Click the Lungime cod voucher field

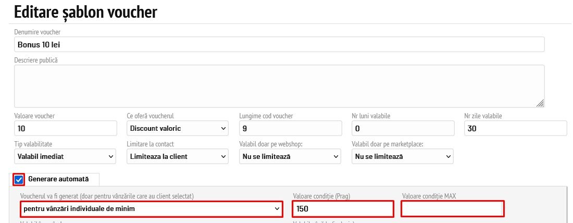click(x=290, y=128)
